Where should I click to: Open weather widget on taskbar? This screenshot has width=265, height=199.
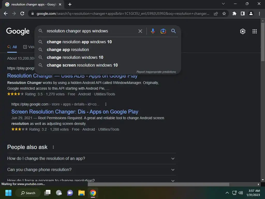(59, 193)
